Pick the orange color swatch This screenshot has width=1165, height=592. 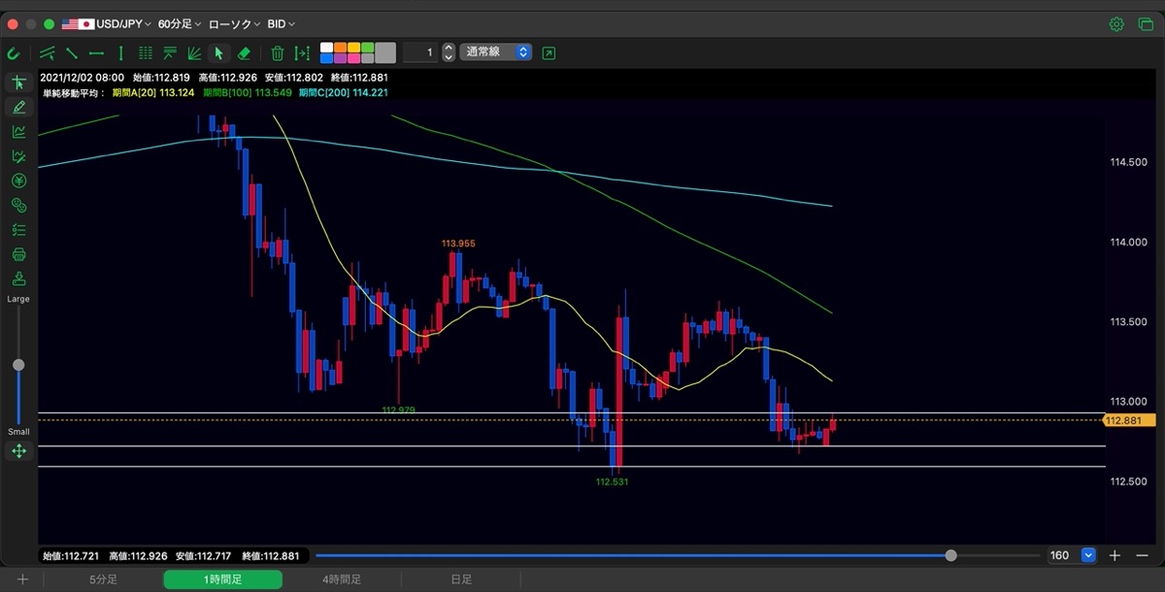click(x=340, y=47)
